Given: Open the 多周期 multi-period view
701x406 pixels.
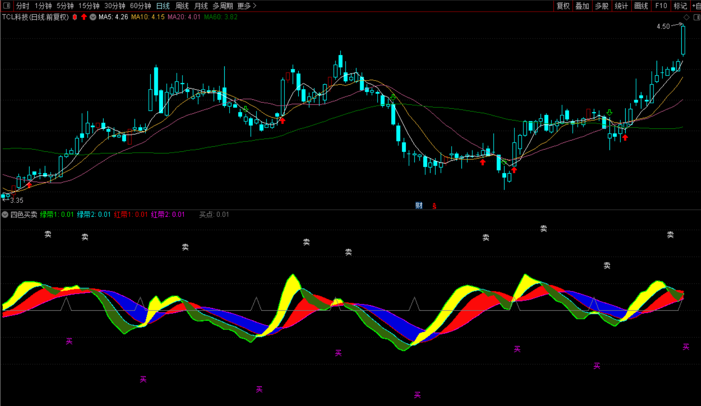Looking at the screenshot, I should [222, 6].
